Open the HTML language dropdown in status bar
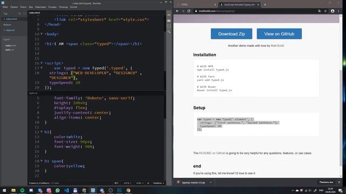The width and height of the screenshot is (346, 194). (139, 183)
